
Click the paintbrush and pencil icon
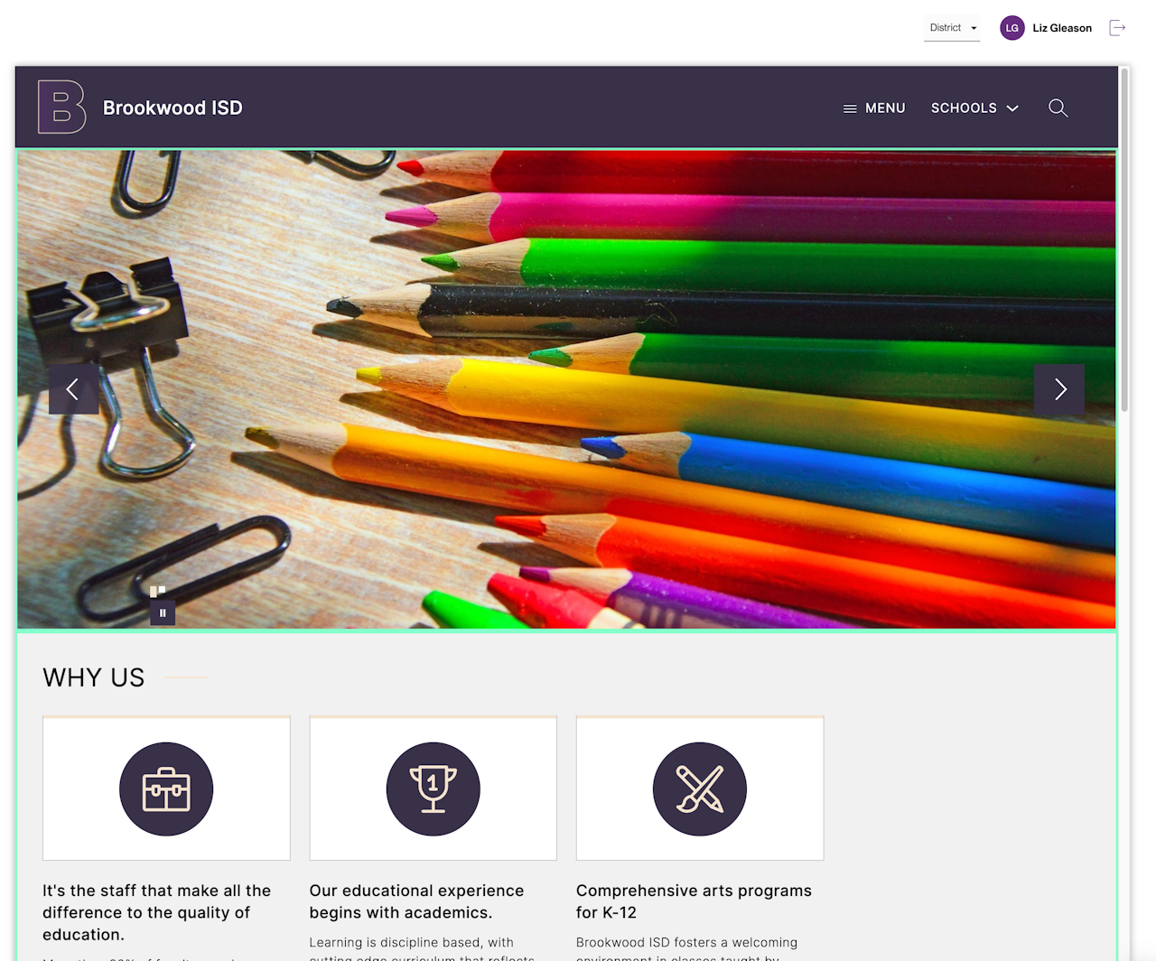700,789
